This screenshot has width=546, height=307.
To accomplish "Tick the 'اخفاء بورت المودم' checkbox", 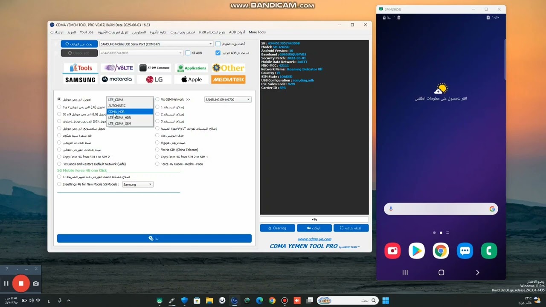I will click(x=218, y=44).
